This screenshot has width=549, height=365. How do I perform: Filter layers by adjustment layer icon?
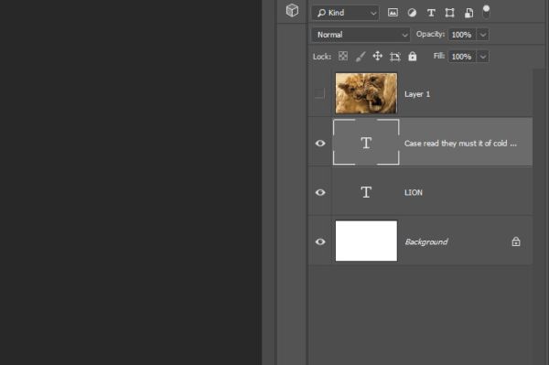click(x=412, y=13)
